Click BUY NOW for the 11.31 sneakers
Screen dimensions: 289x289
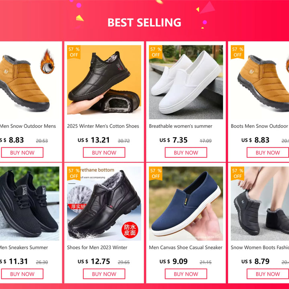click(x=22, y=274)
